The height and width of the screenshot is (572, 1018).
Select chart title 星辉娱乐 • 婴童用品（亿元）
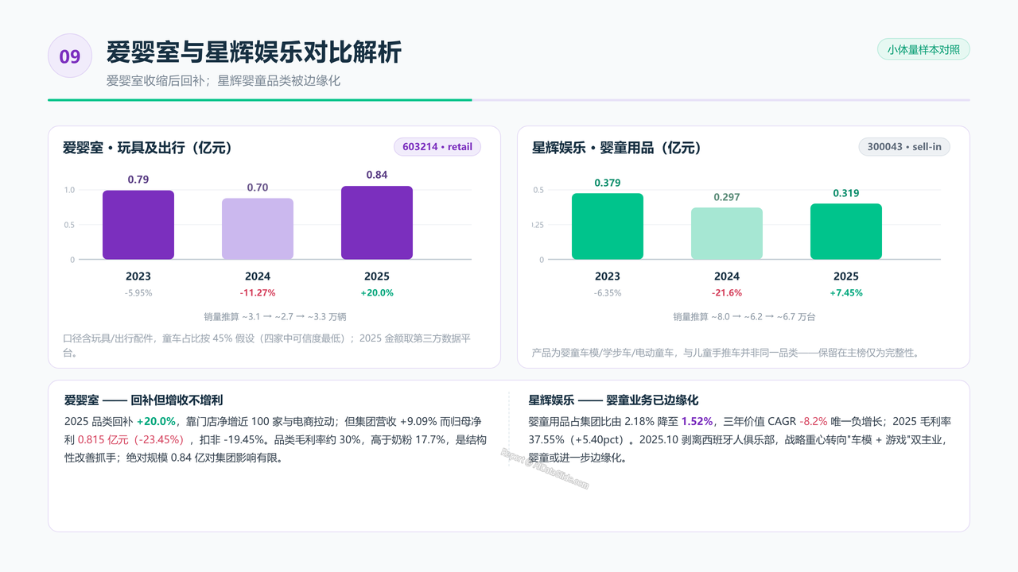617,148
